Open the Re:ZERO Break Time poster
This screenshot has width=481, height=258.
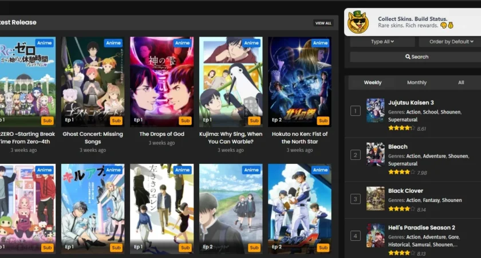tap(27, 81)
